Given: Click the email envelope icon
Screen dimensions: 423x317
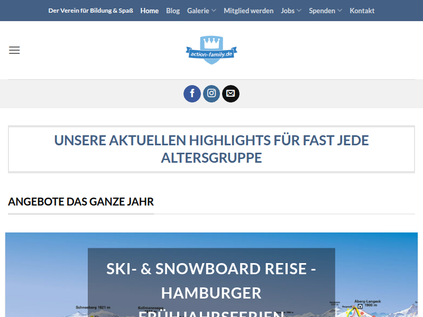Looking at the screenshot, I should (x=231, y=94).
